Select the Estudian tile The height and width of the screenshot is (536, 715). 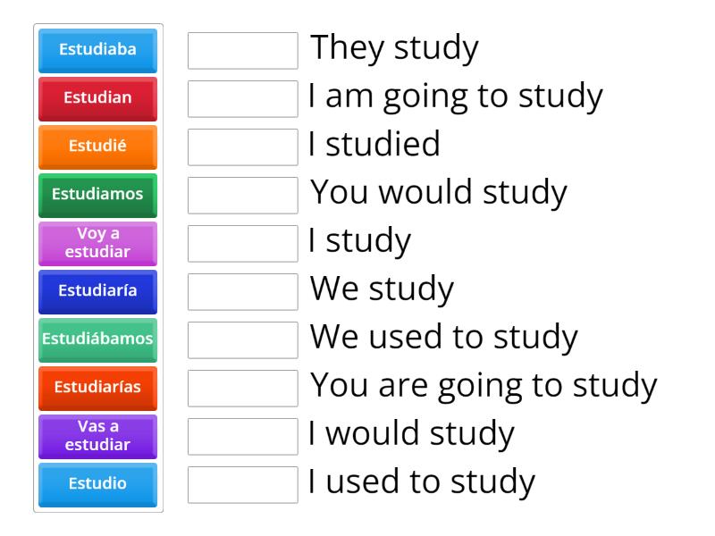tap(97, 99)
